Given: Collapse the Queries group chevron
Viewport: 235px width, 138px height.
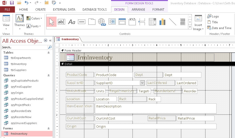Looking at the screenshot, I should pyautogui.click(x=48, y=76).
